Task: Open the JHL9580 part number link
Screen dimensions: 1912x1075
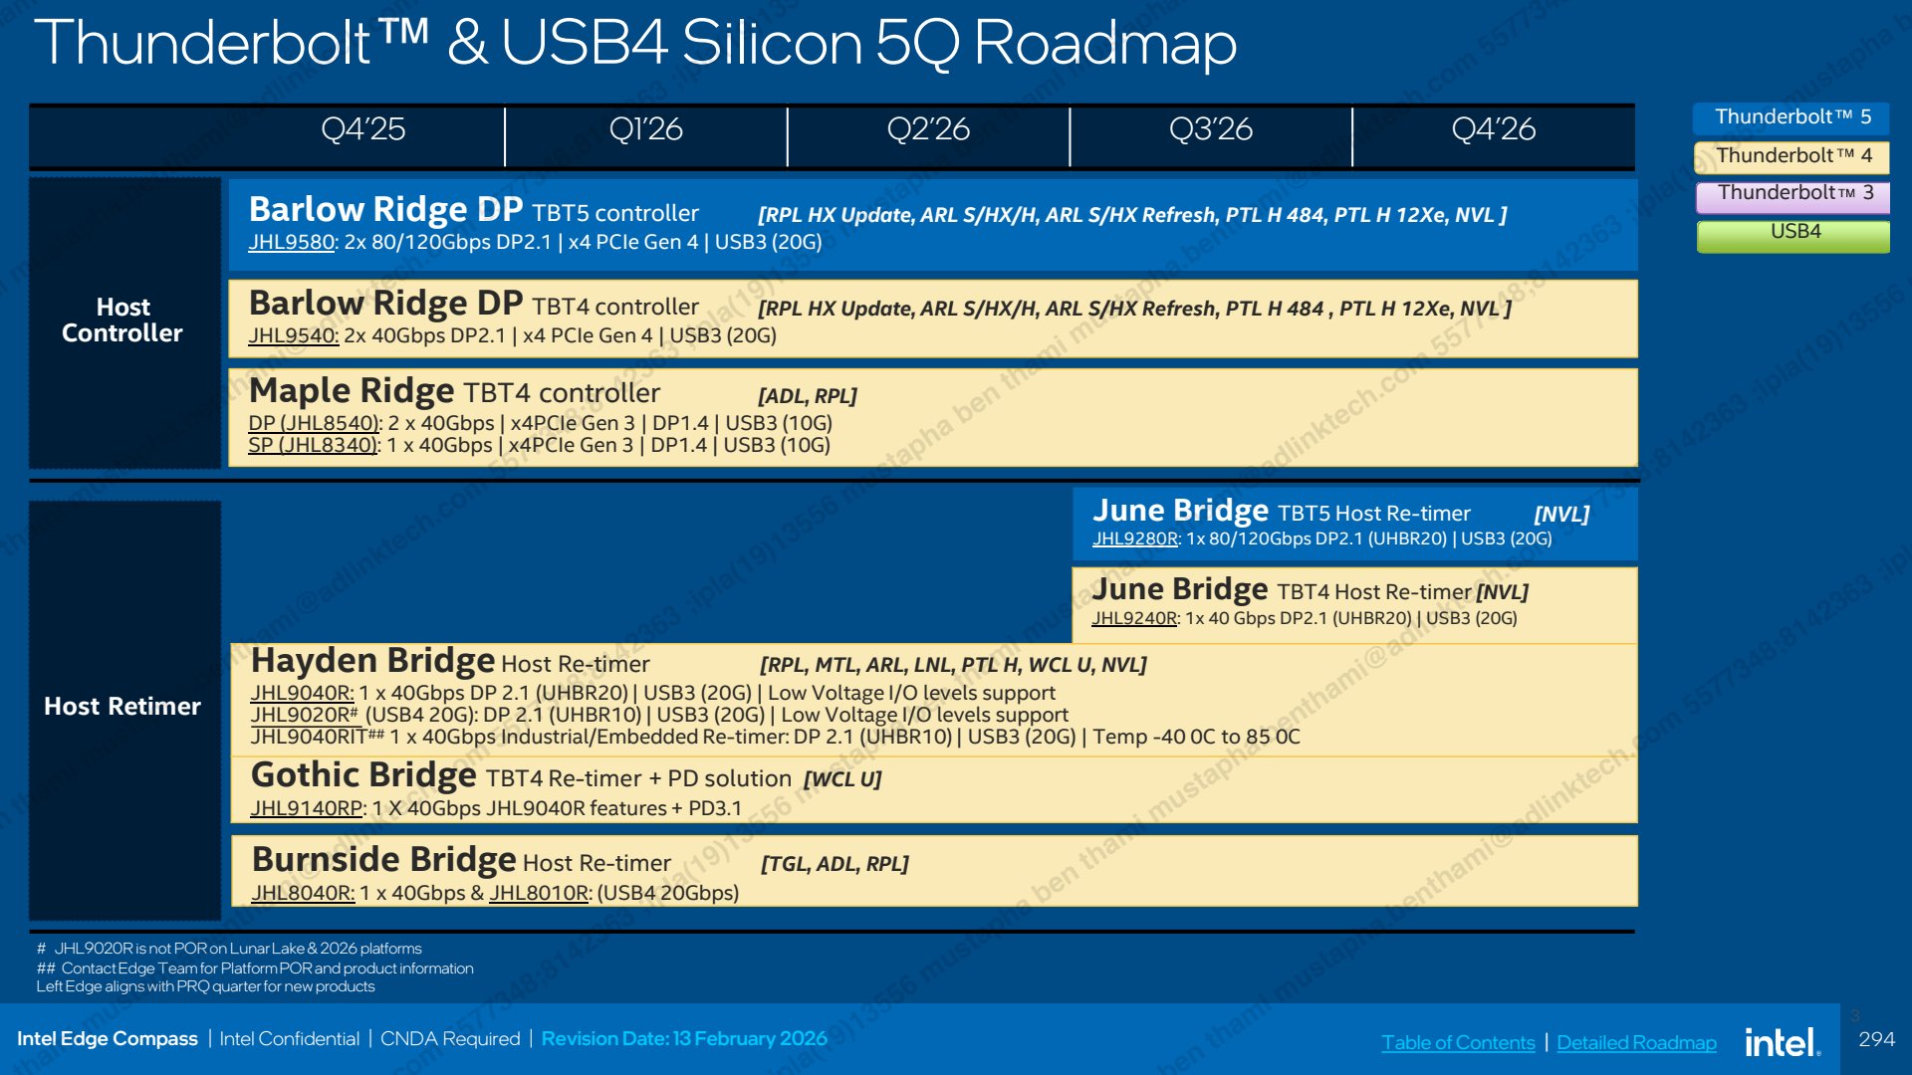Action: 291,242
